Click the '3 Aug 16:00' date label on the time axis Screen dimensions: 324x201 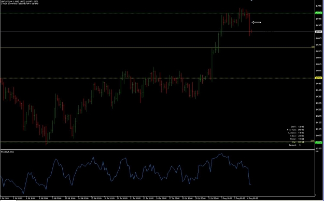[x=227, y=198]
